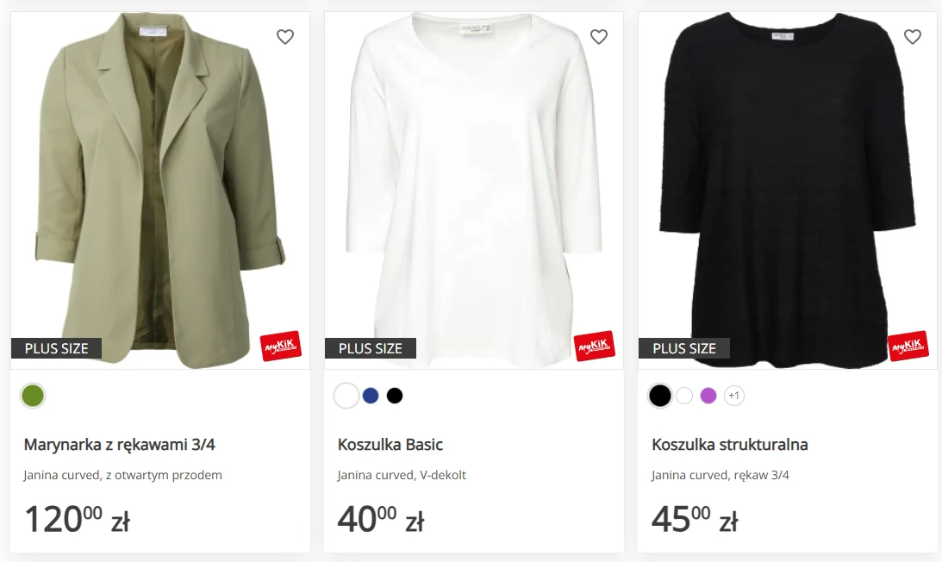Click the myKiK badge on Koszulka strukturalna

[x=908, y=345]
